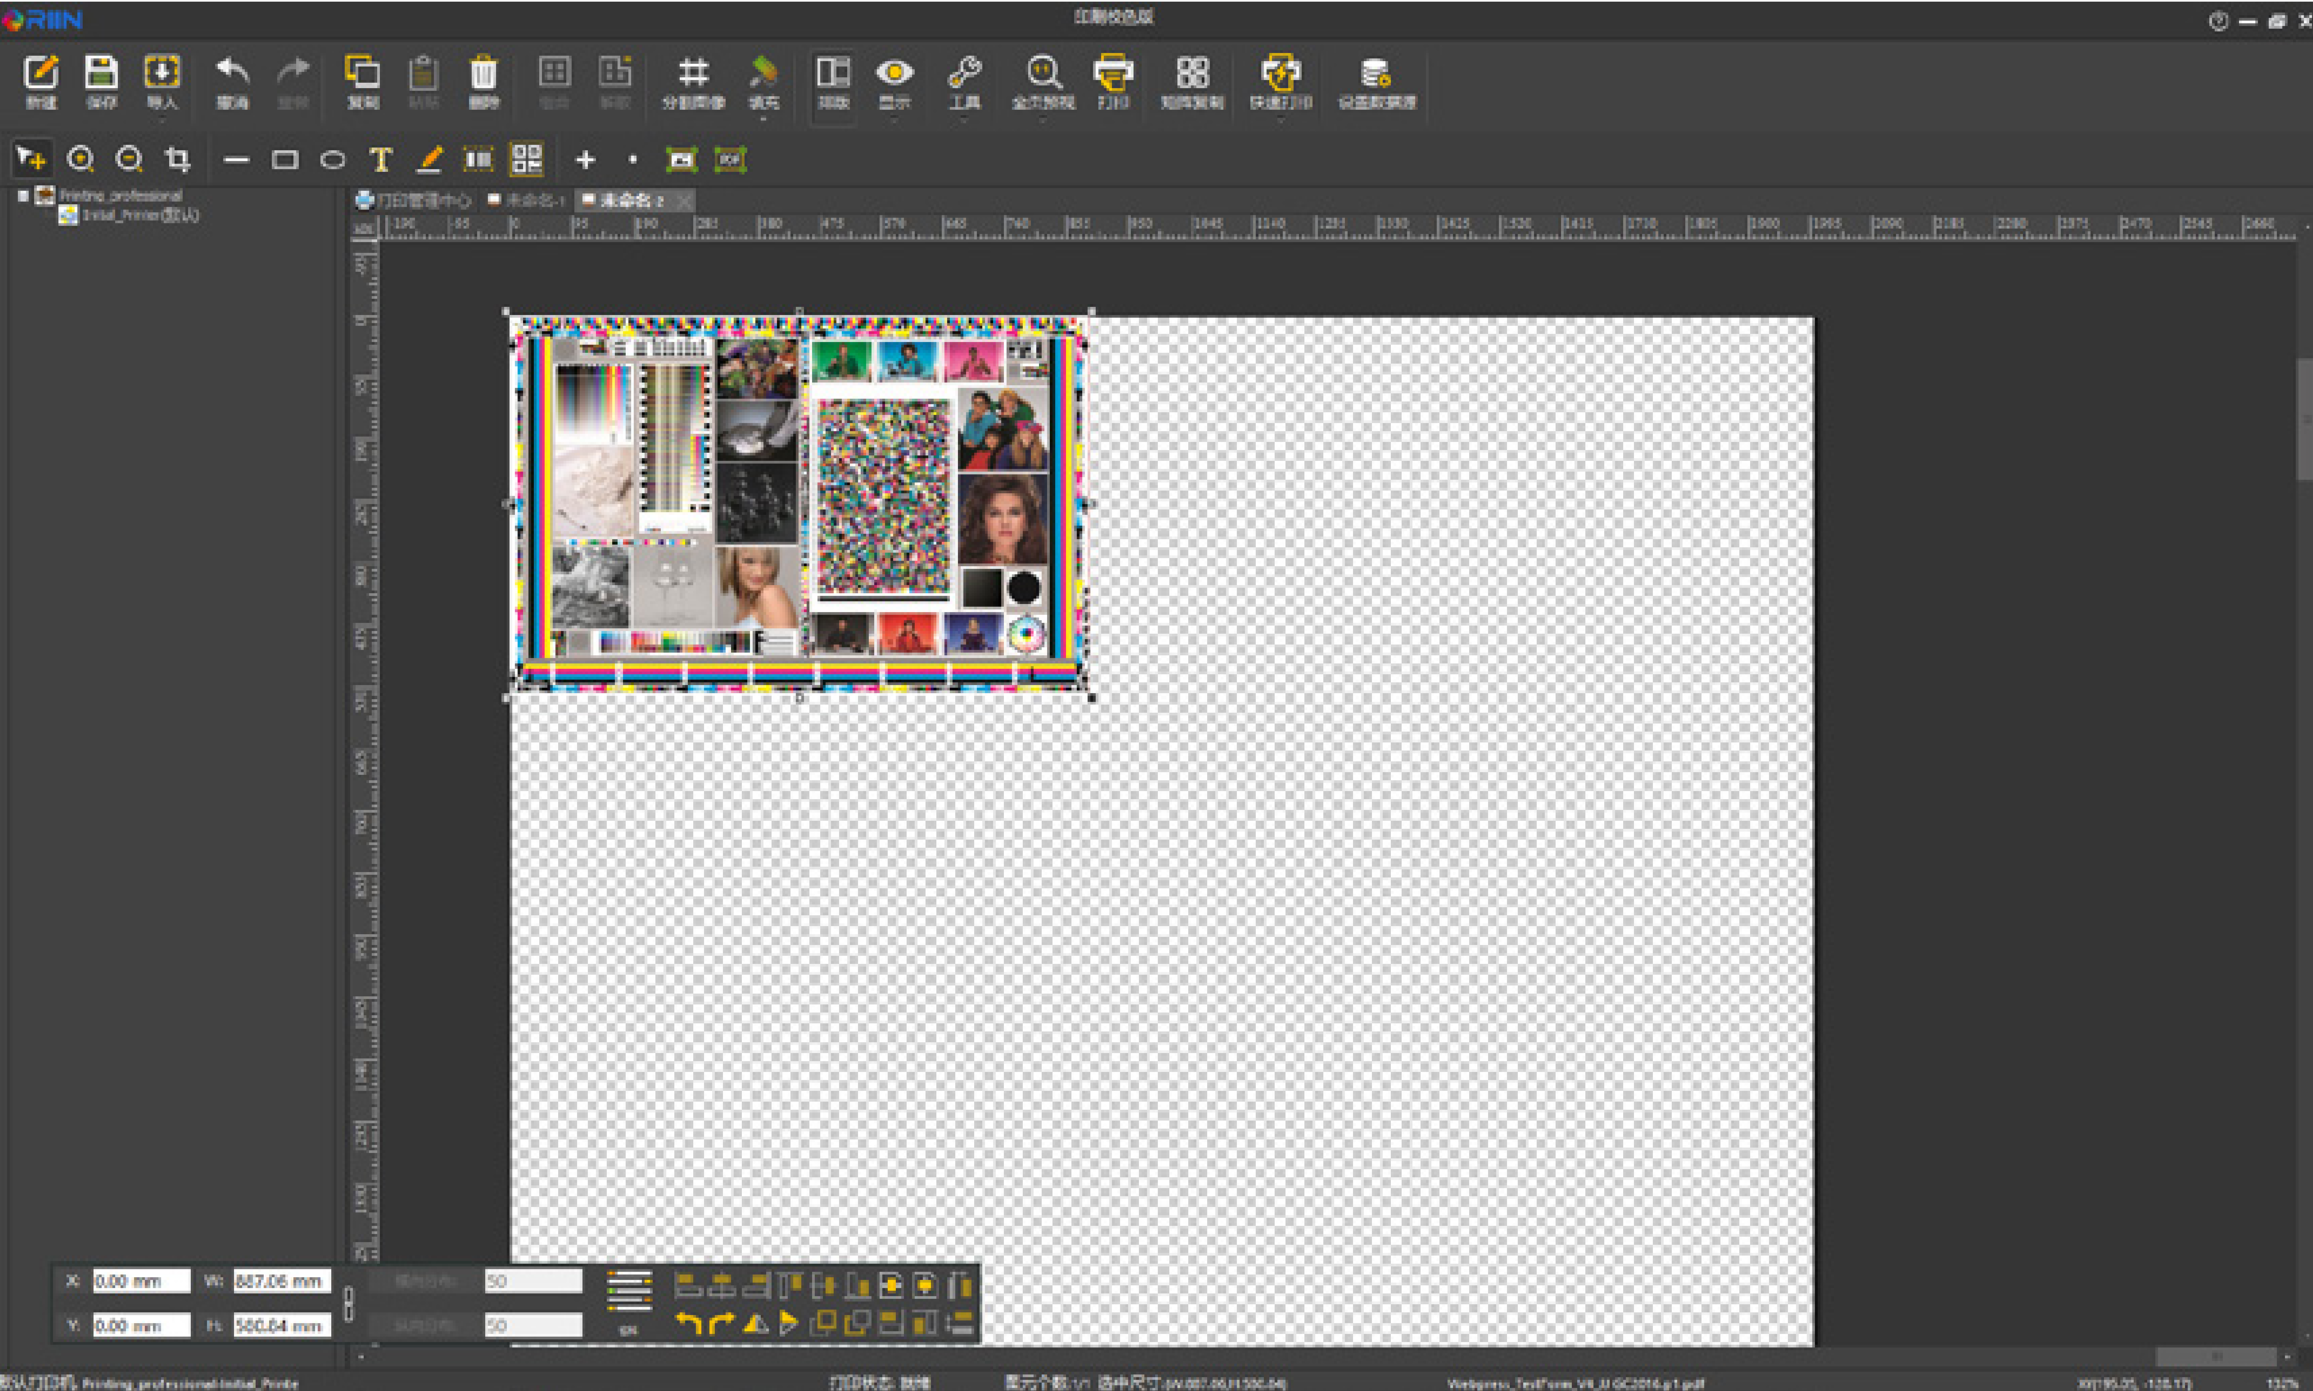Click the insert image frame tool

[681, 160]
